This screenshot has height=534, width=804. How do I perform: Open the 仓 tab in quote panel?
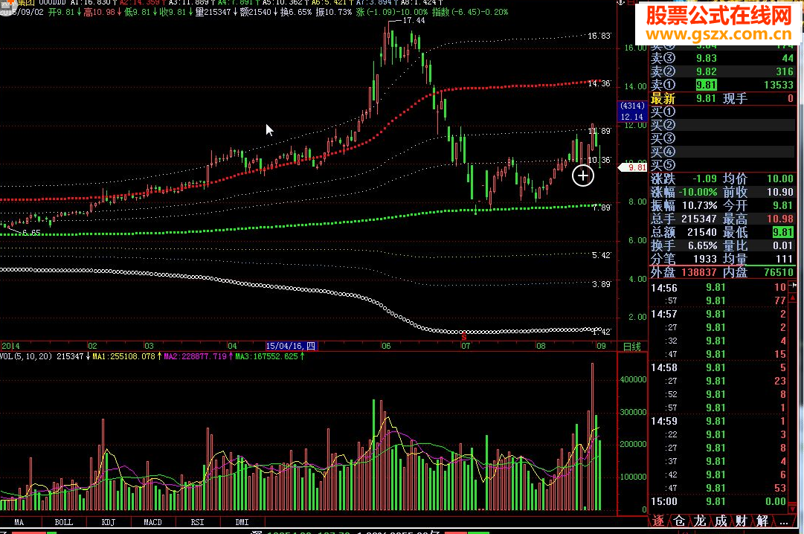679,521
